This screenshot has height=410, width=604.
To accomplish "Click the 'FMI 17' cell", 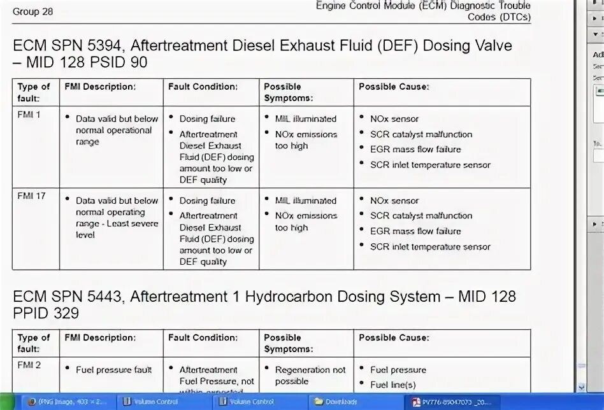I will 31,196.
